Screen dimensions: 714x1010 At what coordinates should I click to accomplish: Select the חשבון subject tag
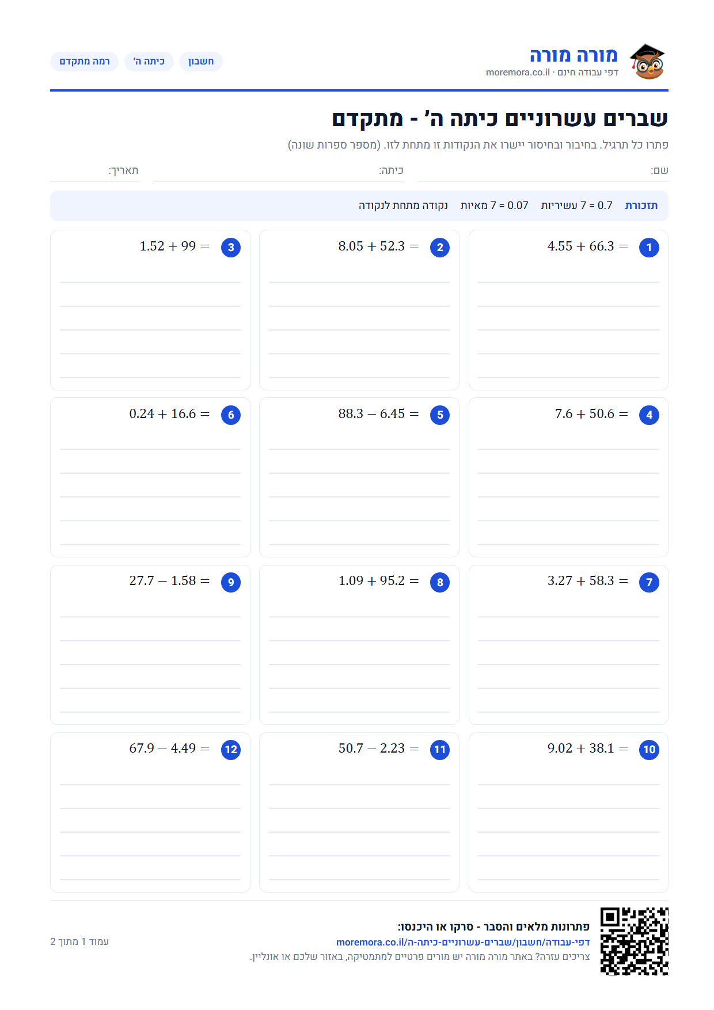pos(201,62)
